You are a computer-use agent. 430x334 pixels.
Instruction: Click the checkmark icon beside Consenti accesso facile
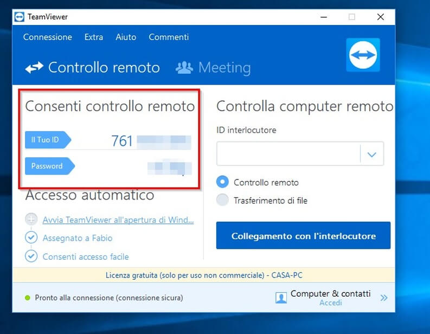tap(31, 256)
